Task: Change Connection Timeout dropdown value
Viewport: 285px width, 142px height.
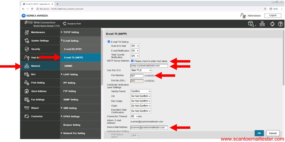Action: (134, 116)
